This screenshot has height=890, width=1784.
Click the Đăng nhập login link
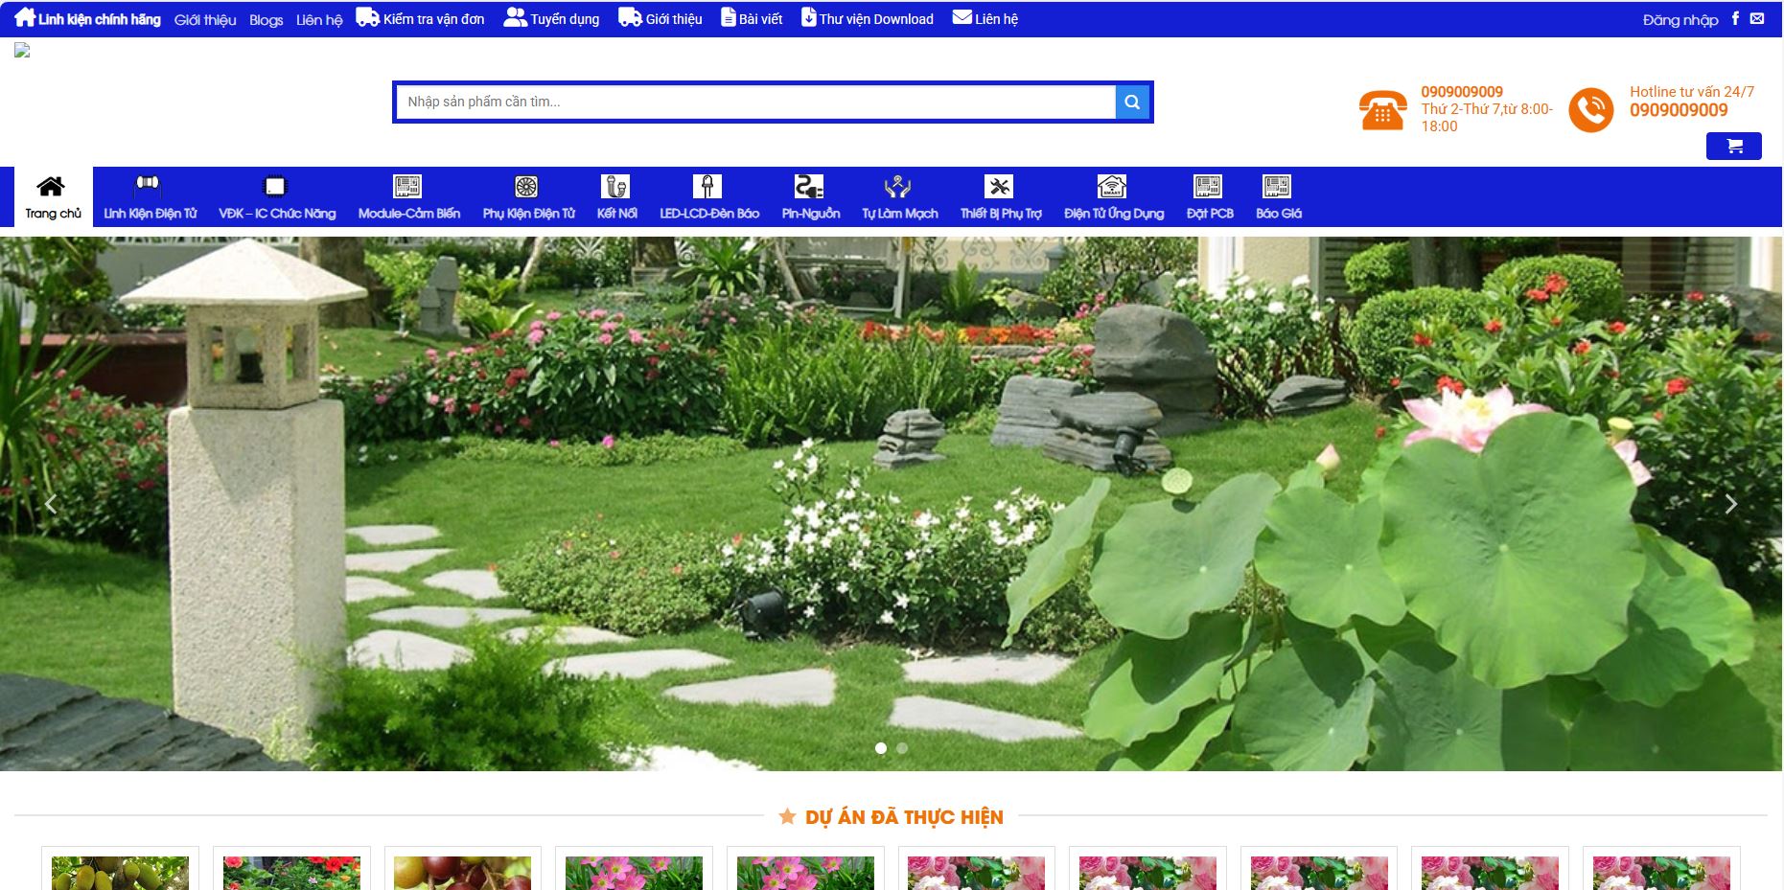click(x=1680, y=19)
